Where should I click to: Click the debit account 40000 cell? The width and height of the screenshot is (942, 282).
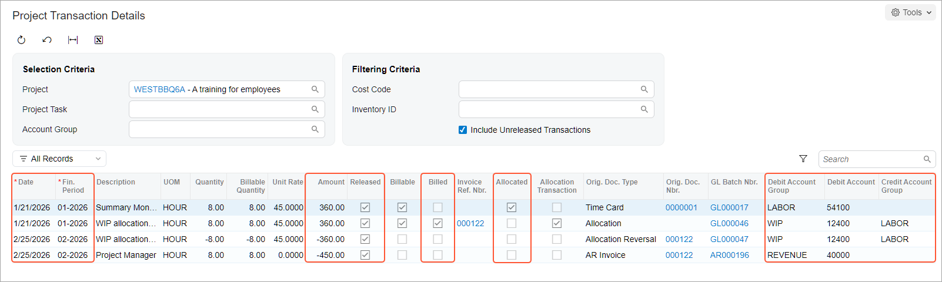[851, 255]
